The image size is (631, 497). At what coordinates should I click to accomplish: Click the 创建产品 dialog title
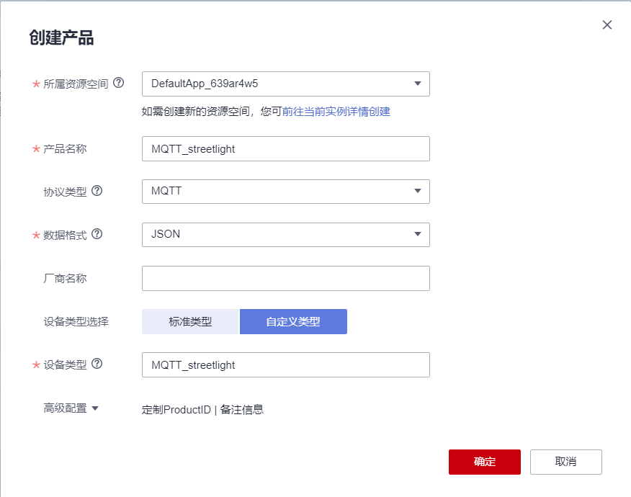61,38
